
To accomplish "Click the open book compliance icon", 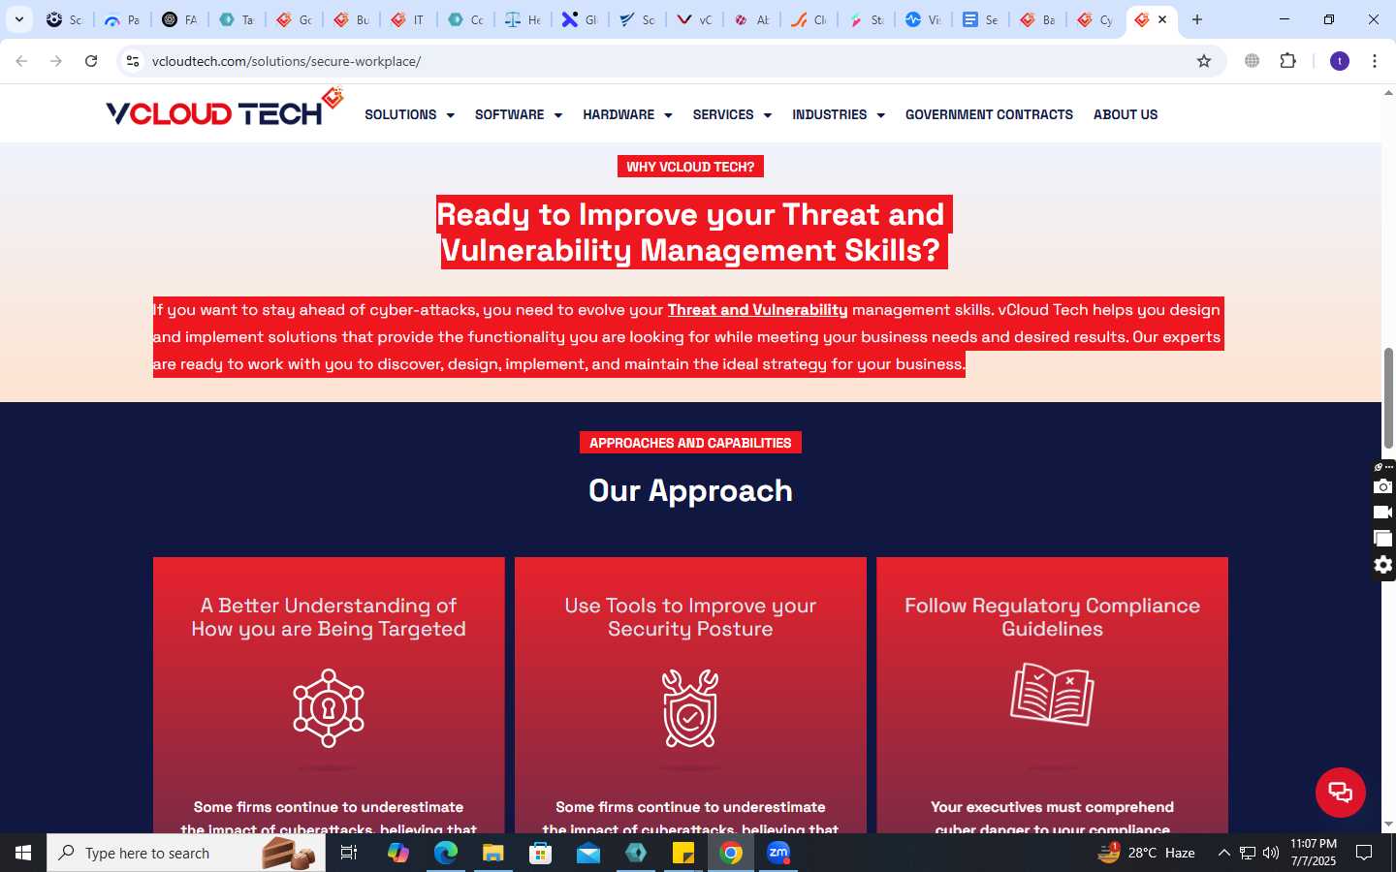I will pos(1052,695).
